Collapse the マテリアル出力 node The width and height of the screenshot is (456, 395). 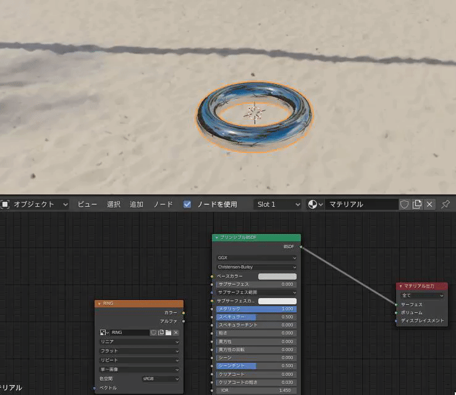pyautogui.click(x=400, y=286)
